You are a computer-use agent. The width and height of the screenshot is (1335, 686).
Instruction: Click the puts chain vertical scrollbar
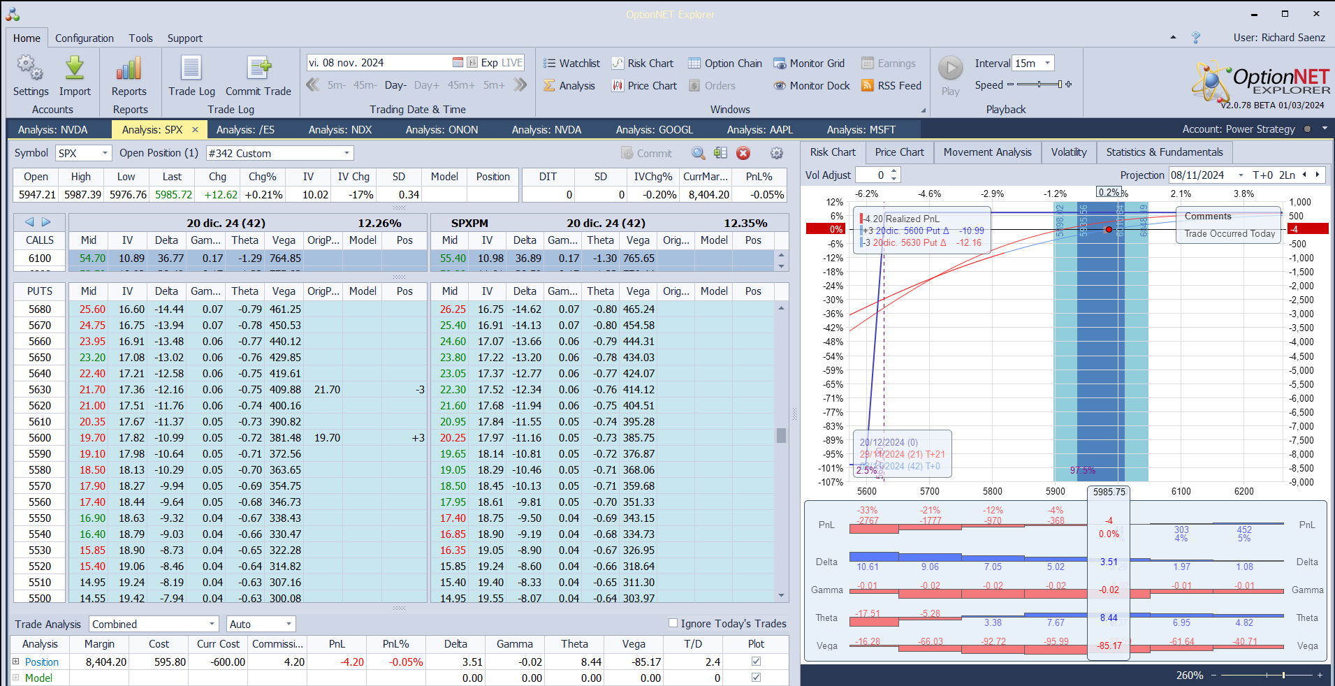click(781, 453)
